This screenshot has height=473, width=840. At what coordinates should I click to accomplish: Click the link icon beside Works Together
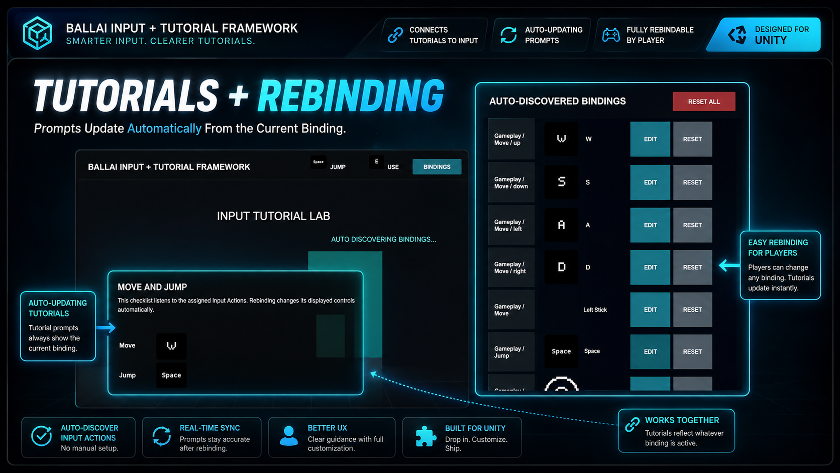(x=632, y=424)
